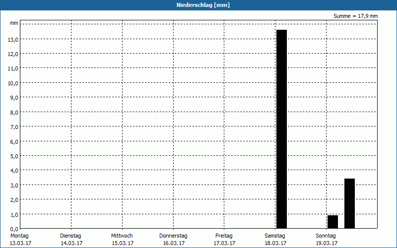Select the date 16.03.17
The image size is (397, 248).
(x=174, y=243)
